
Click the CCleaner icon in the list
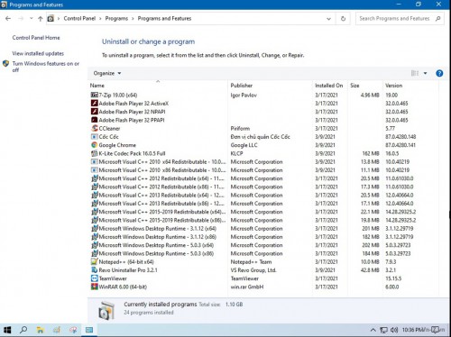pos(95,128)
